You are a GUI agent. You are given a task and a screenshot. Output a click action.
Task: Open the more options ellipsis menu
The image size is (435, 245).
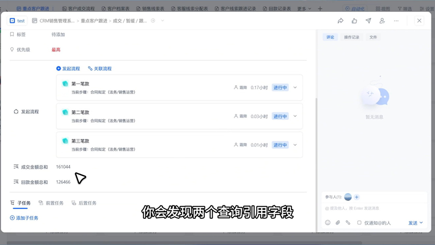point(396,21)
